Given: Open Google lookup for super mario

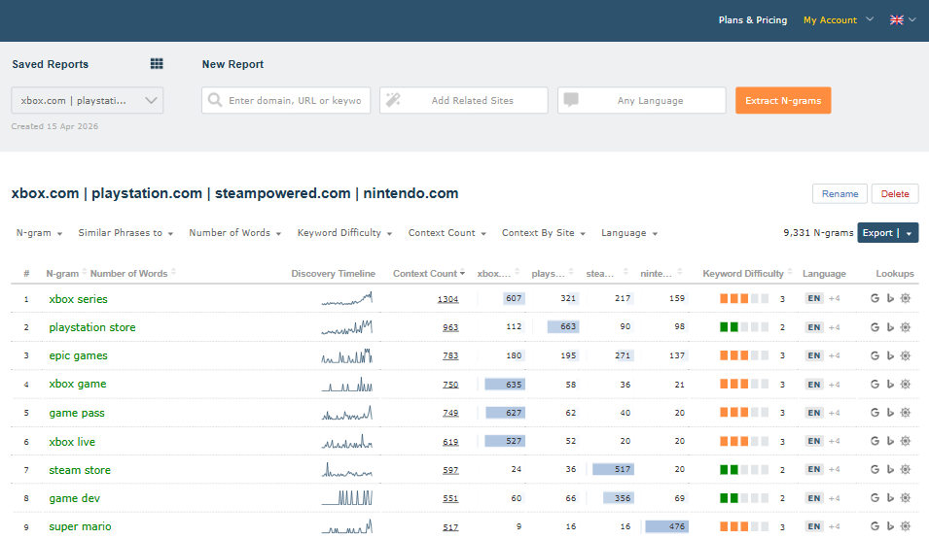Looking at the screenshot, I should click(875, 526).
